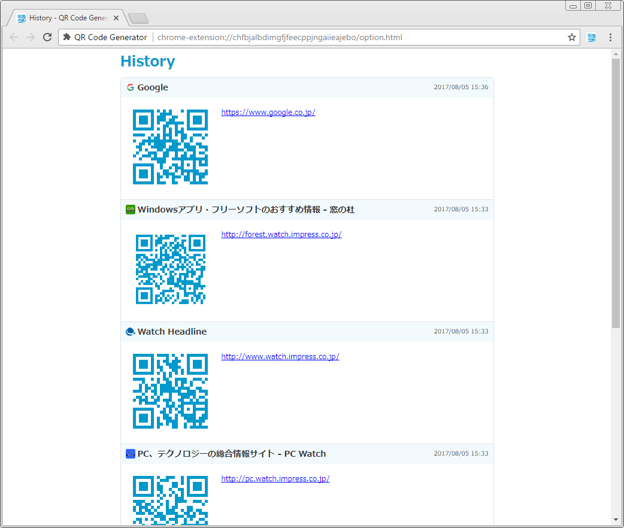Screen dimensions: 624x528
Task: Click the green 窓の杜 favicon
Action: [x=130, y=210]
